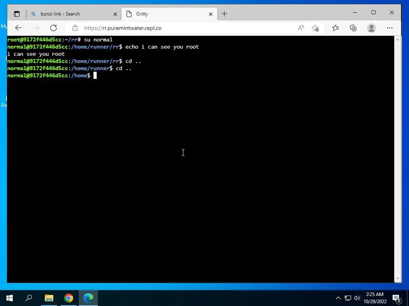Show hidden system tray icons
The image size is (409, 306).
338,298
